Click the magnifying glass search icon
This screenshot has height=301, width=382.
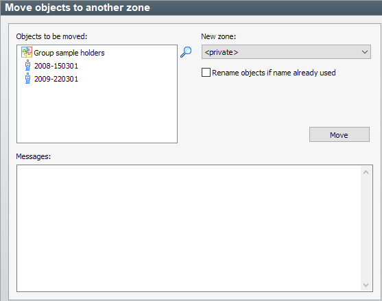(x=186, y=52)
